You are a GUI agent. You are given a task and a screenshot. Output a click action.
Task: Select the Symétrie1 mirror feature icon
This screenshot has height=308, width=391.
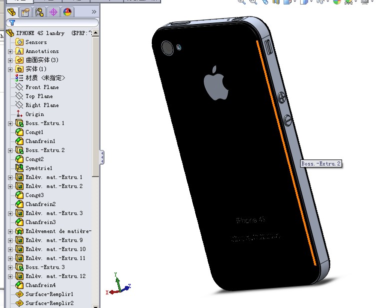pos(19,168)
